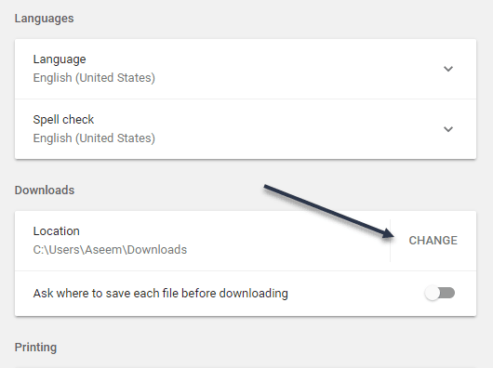The image size is (493, 368).
Task: Click the Downloads section heading
Action: click(x=45, y=191)
